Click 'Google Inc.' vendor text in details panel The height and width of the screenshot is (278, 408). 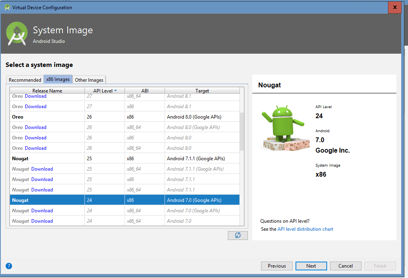coord(333,151)
